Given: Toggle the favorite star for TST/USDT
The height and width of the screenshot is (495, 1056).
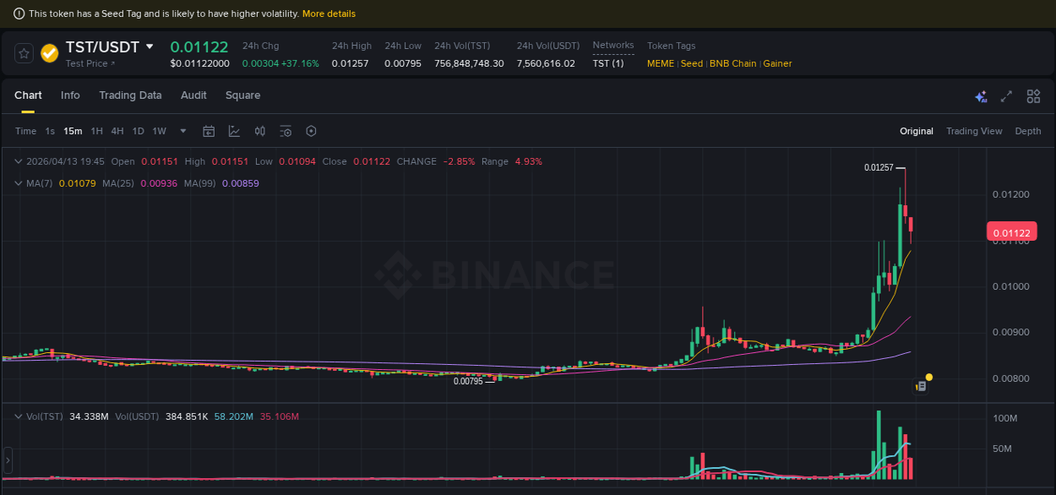Looking at the screenshot, I should 24,52.
